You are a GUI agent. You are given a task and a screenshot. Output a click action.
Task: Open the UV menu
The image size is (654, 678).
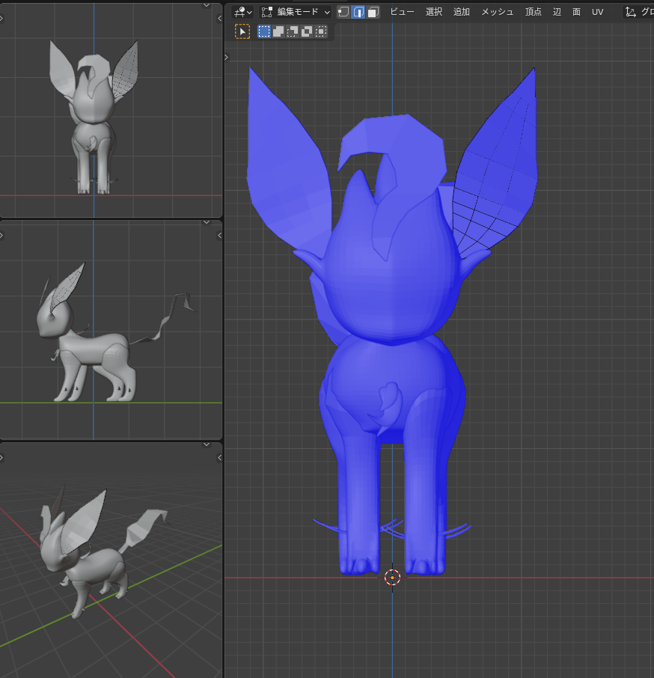click(597, 12)
